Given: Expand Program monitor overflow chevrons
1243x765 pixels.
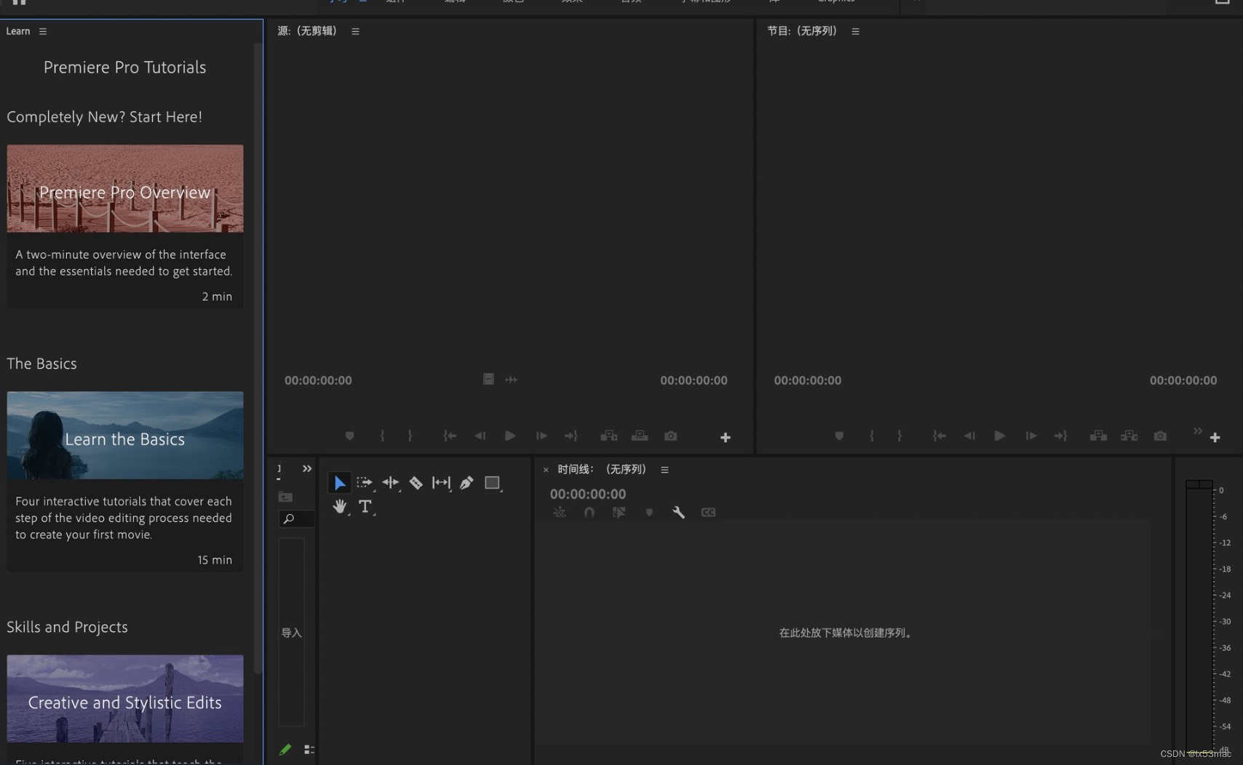Looking at the screenshot, I should coord(1197,431).
